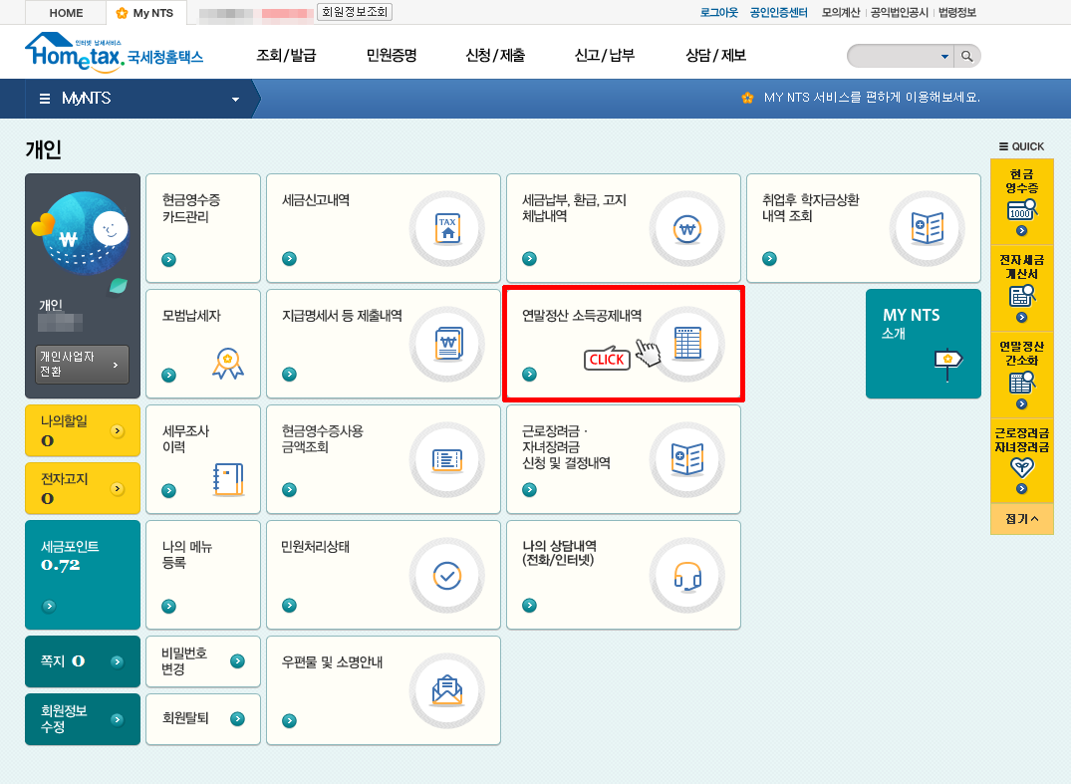Open the 세무조사 이력 notebook icon
1071x784 pixels.
227,479
